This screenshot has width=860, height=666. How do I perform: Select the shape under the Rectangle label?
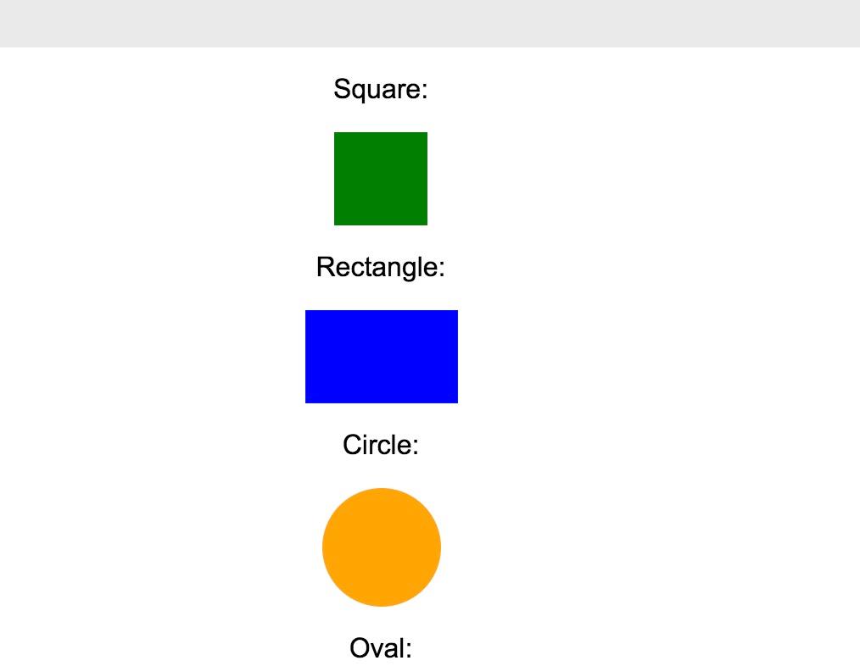coord(382,357)
